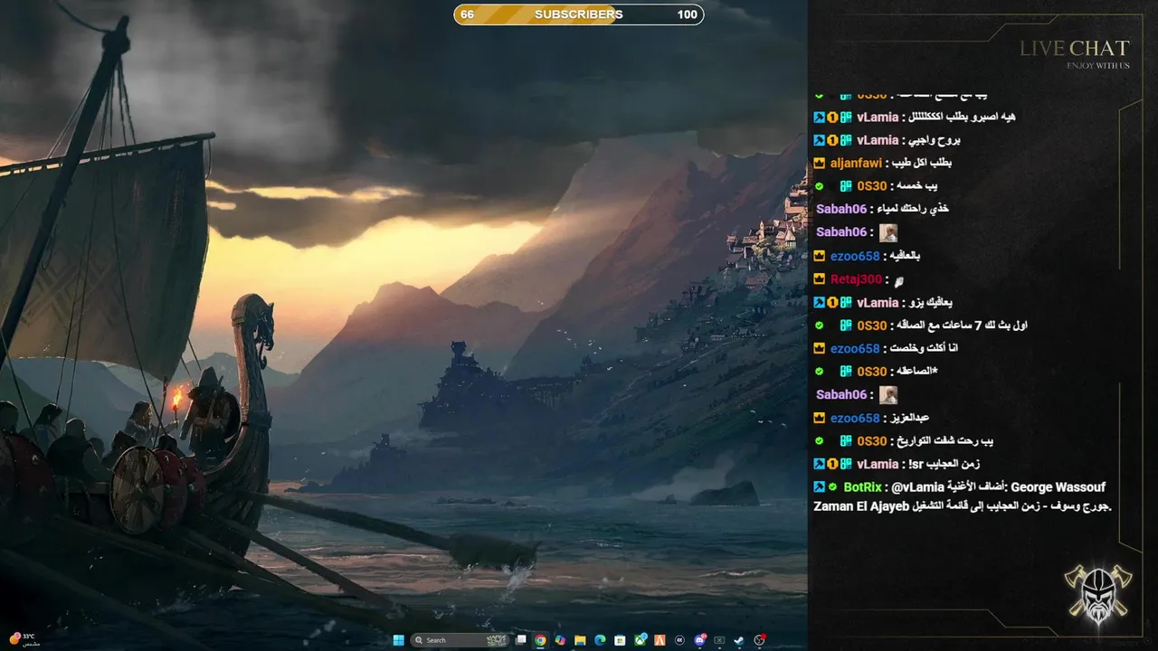Click the green verified badge beside BotRix
1158x651 pixels.
[833, 487]
